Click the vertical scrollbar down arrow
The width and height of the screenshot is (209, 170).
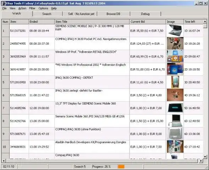click(205, 157)
